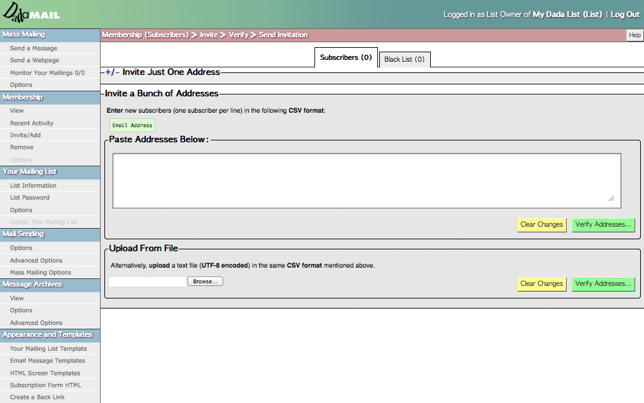Screen dimensions: 644x403
Task: Open List Information in sidebar
Action: [33, 186]
